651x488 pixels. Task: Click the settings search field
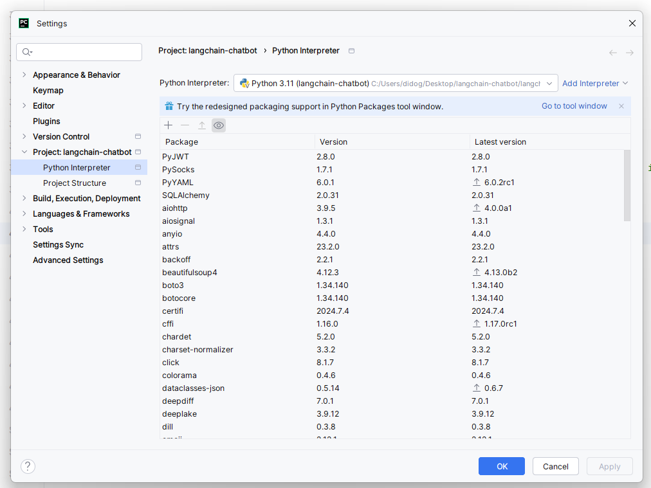78,52
